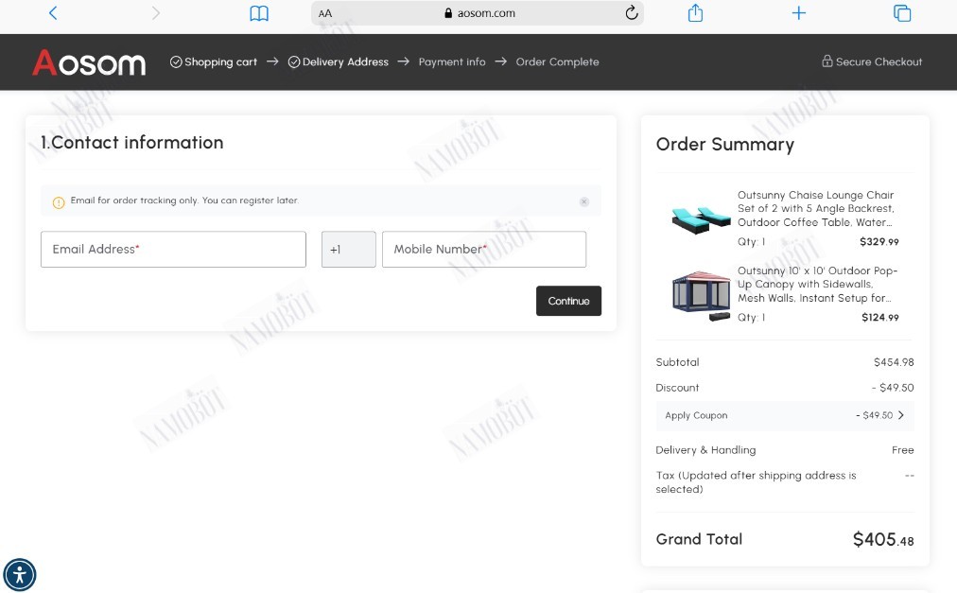Screen dimensions: 957x593
Task: Expand the Apply Coupon row
Action: pyautogui.click(x=785, y=415)
